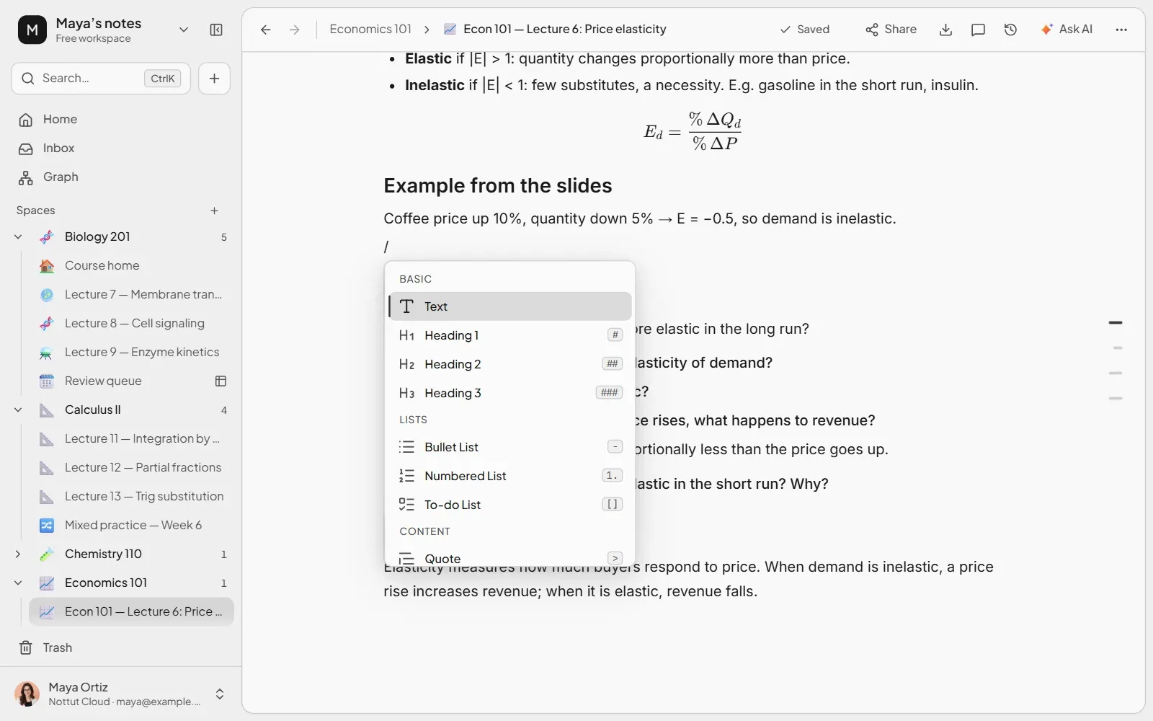The width and height of the screenshot is (1153, 721).
Task: Select Heading 1 from slash menu
Action: point(510,335)
